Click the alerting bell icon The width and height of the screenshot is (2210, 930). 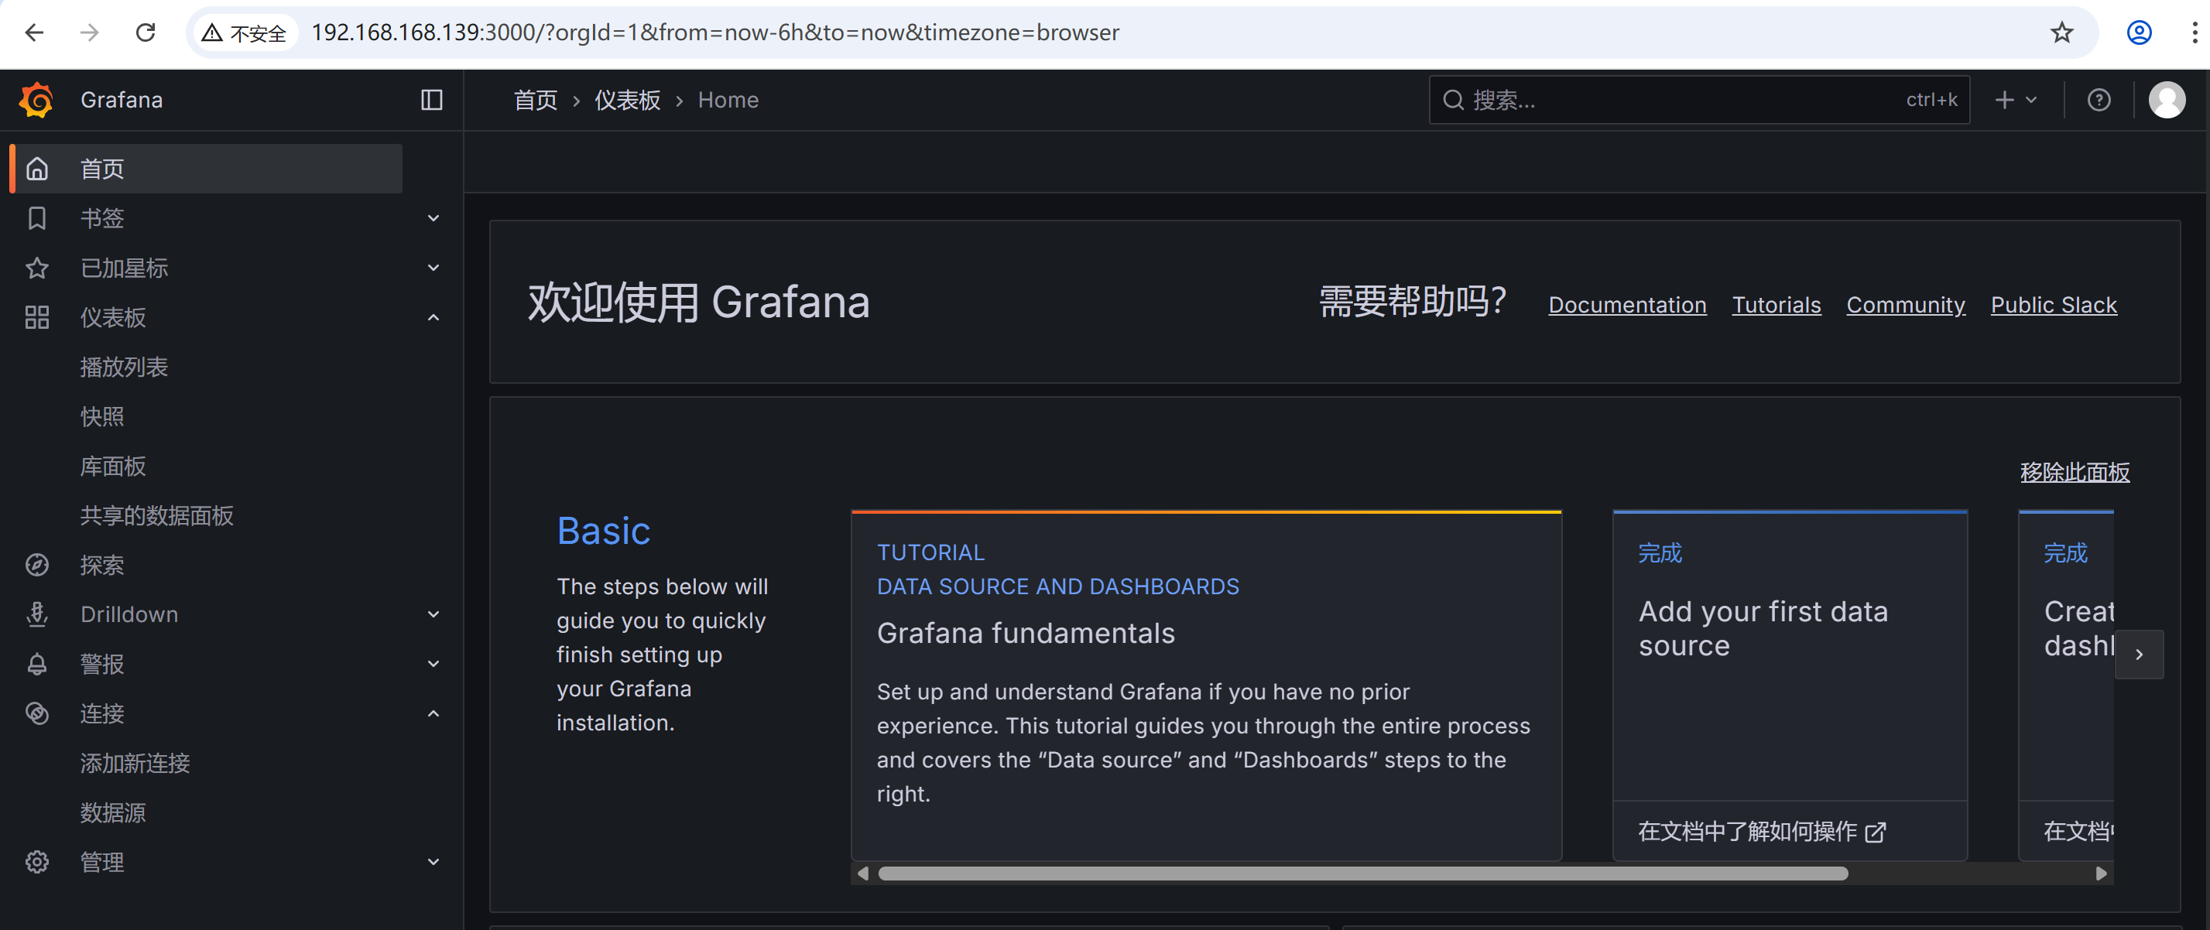click(x=37, y=663)
